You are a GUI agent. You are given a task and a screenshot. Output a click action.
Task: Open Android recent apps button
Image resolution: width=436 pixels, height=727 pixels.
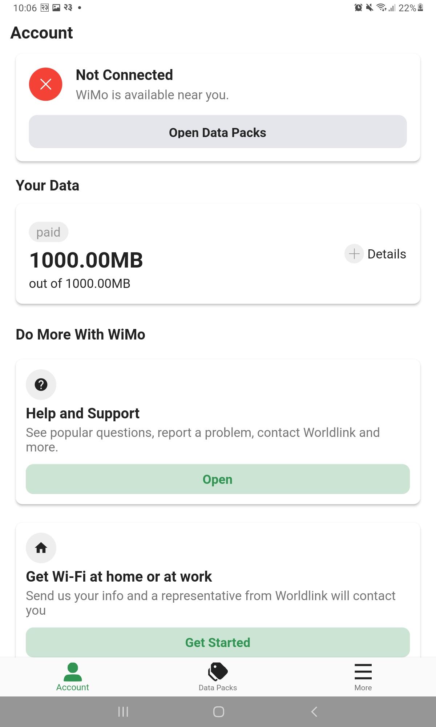pos(123,712)
